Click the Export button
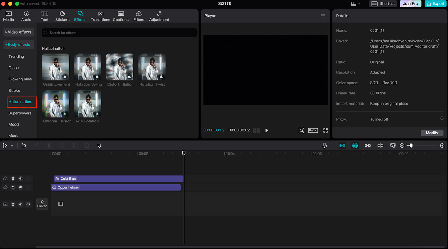 (x=435, y=4)
